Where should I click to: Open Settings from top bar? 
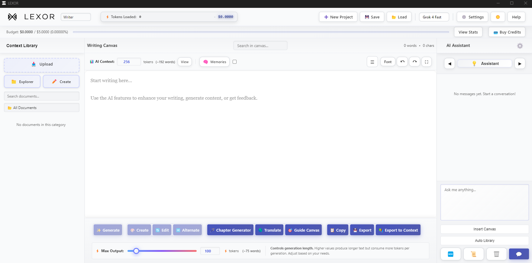(x=472, y=17)
